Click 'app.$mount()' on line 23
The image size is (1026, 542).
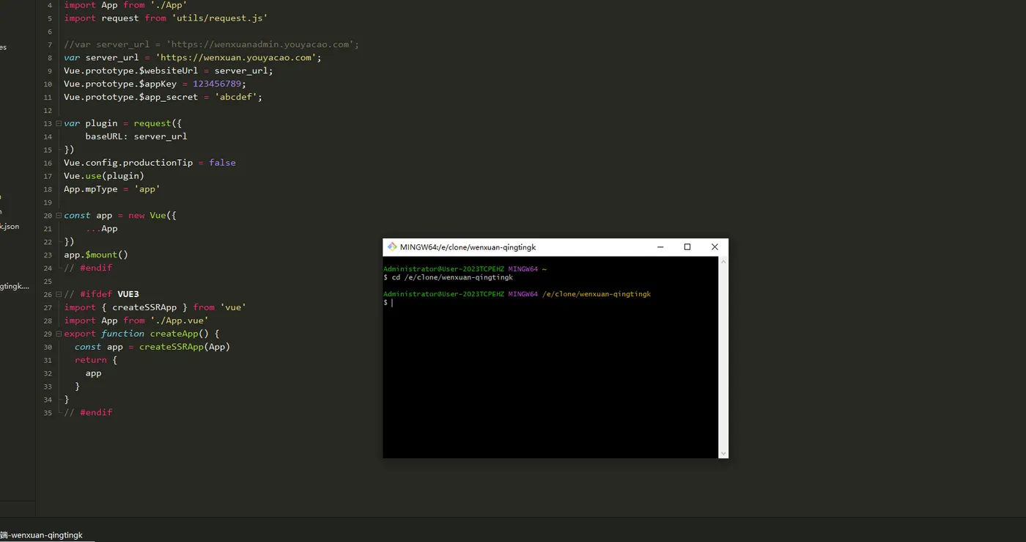96,255
